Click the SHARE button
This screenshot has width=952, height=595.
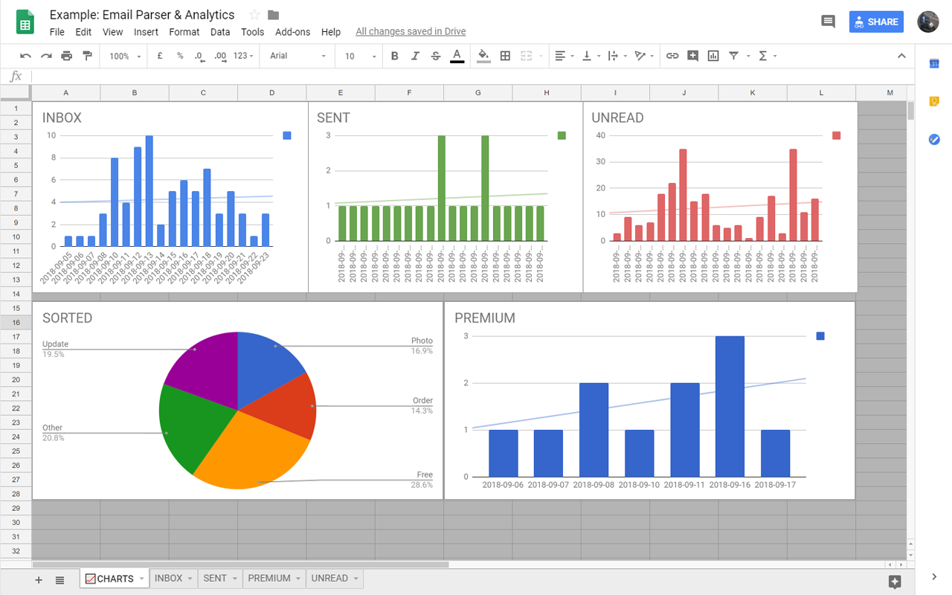(876, 22)
